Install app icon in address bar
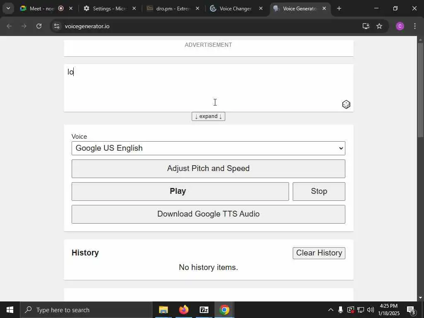This screenshot has width=424, height=318. (x=366, y=26)
